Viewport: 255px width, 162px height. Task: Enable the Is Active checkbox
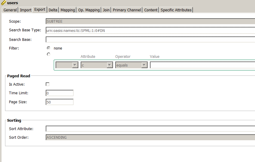point(47,84)
